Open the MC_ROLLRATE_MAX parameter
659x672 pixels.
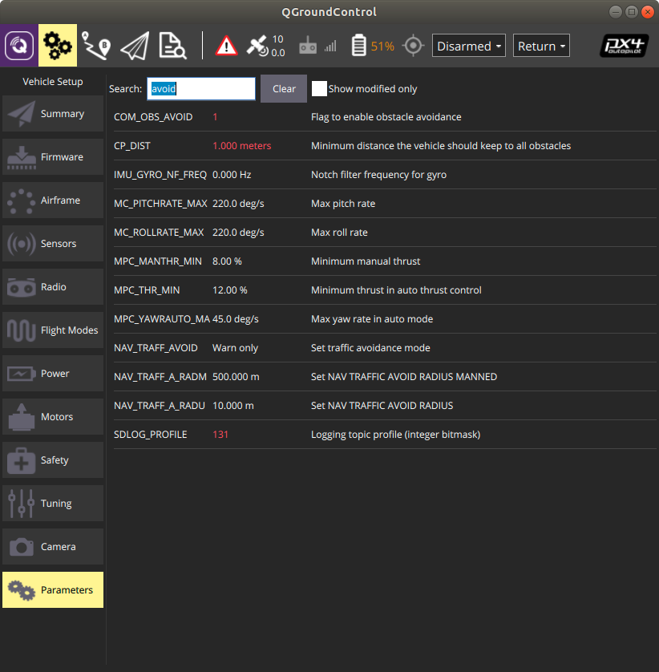point(385,233)
